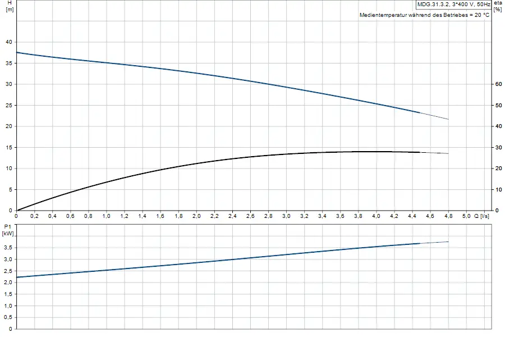Click the 3,8 tick on the Q axis
505x337 pixels.
[358, 216]
